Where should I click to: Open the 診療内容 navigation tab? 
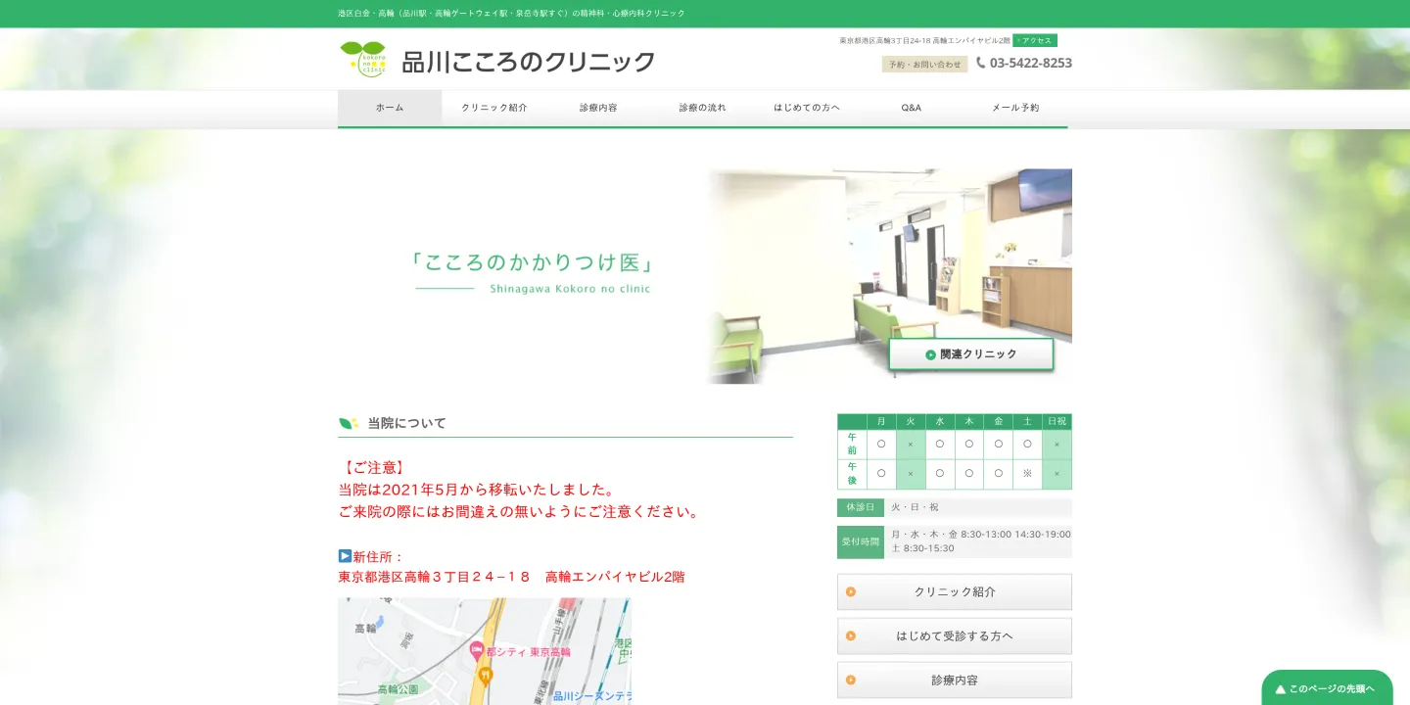point(597,108)
